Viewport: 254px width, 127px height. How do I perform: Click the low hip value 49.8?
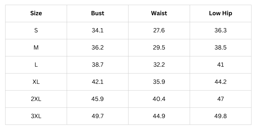point(220,116)
